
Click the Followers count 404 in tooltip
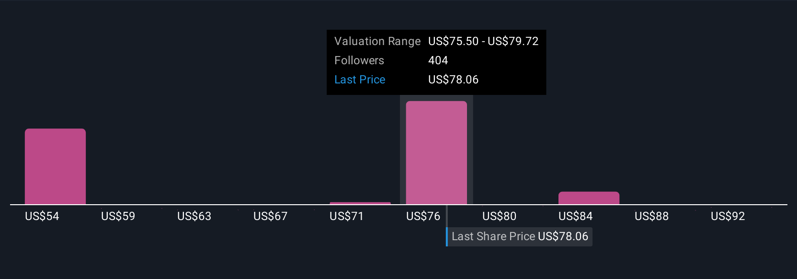coord(438,60)
